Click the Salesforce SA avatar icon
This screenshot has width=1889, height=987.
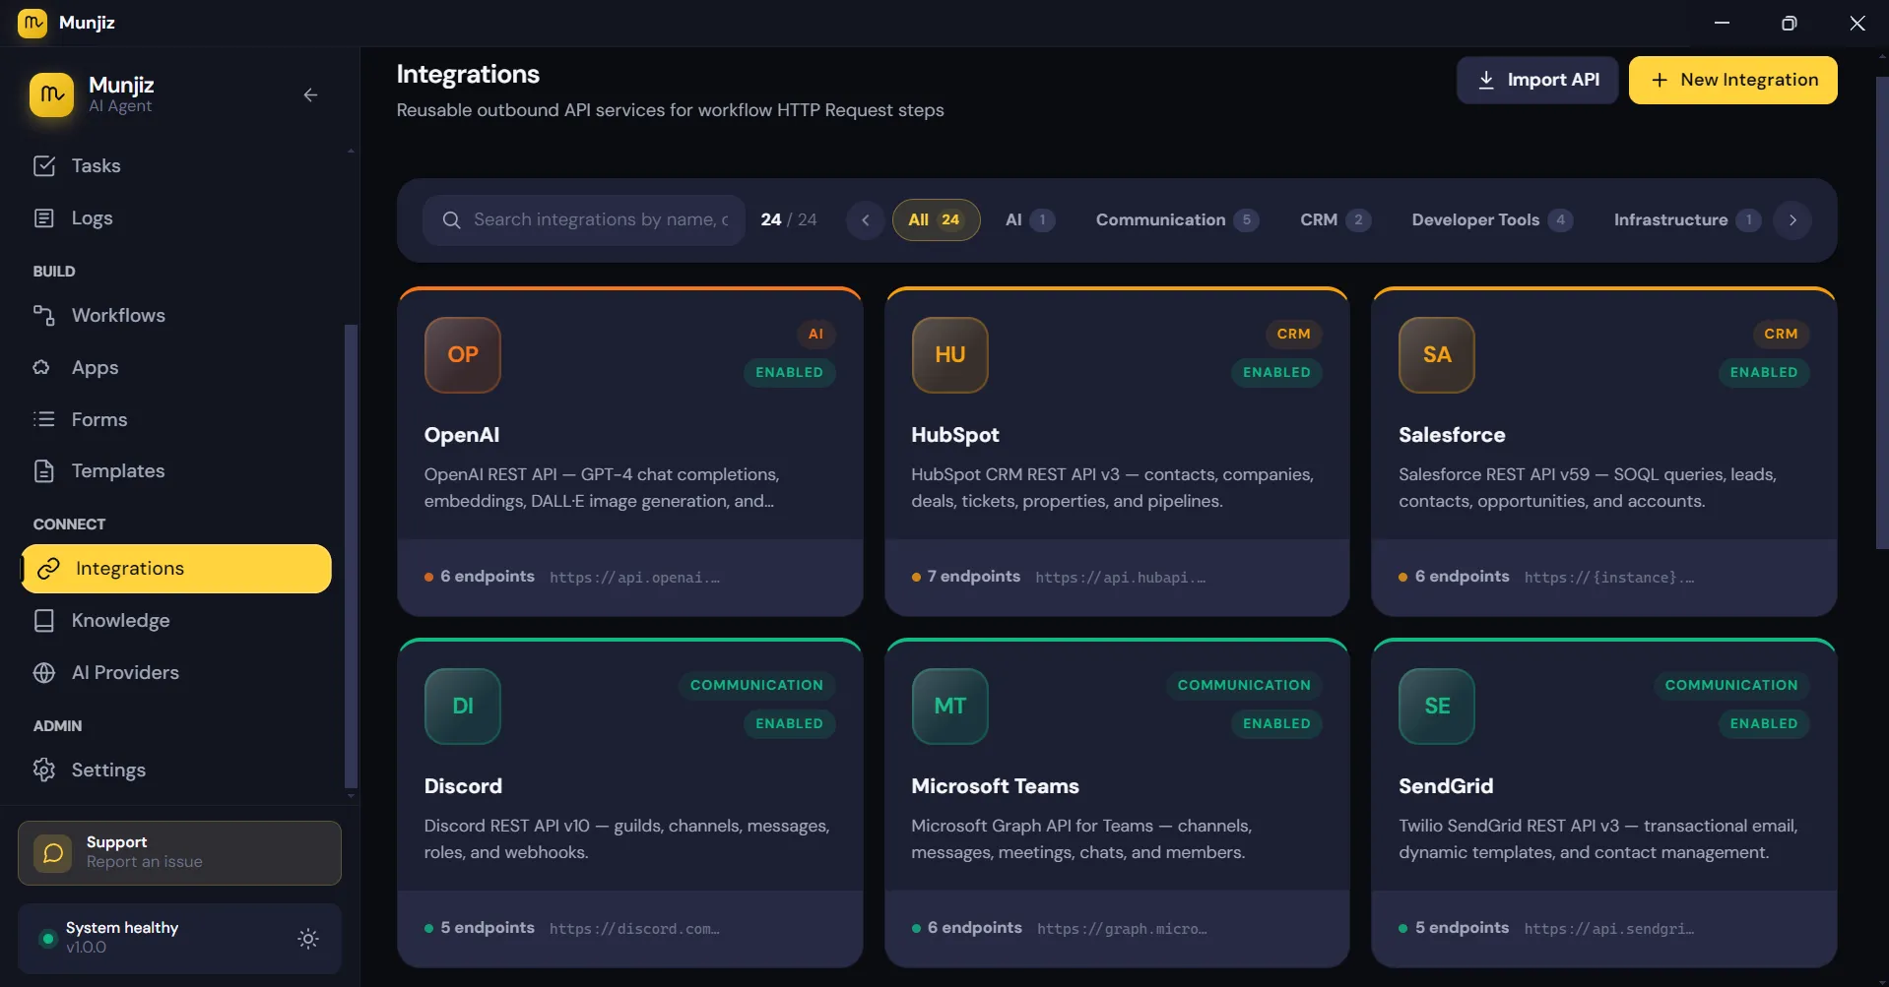[1437, 354]
